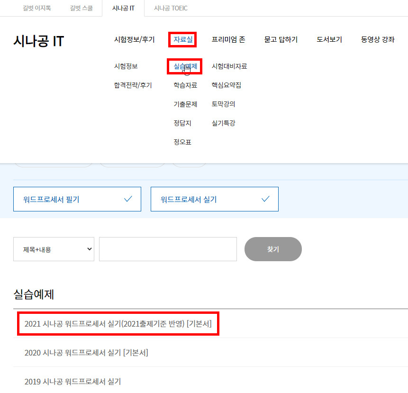The width and height of the screenshot is (408, 393).
Task: Open the 프리미엄 존 menu
Action: pos(228,39)
